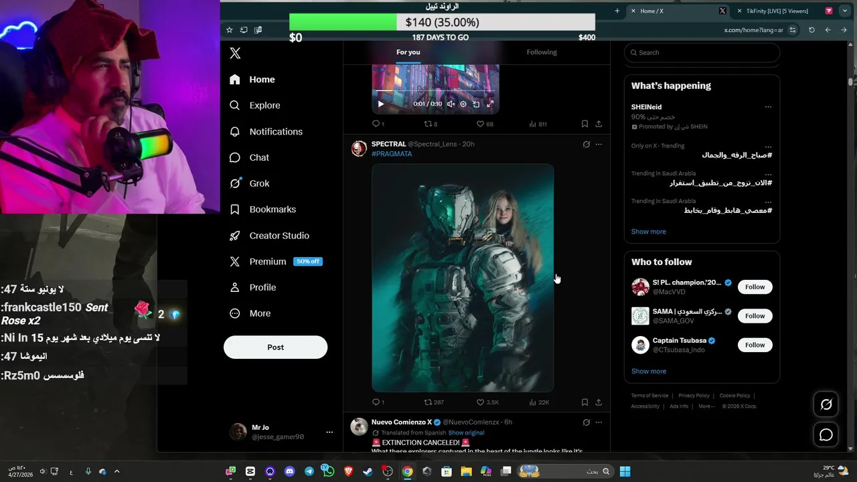857x482 pixels.
Task: Show more under Who to follow
Action: [x=649, y=372]
